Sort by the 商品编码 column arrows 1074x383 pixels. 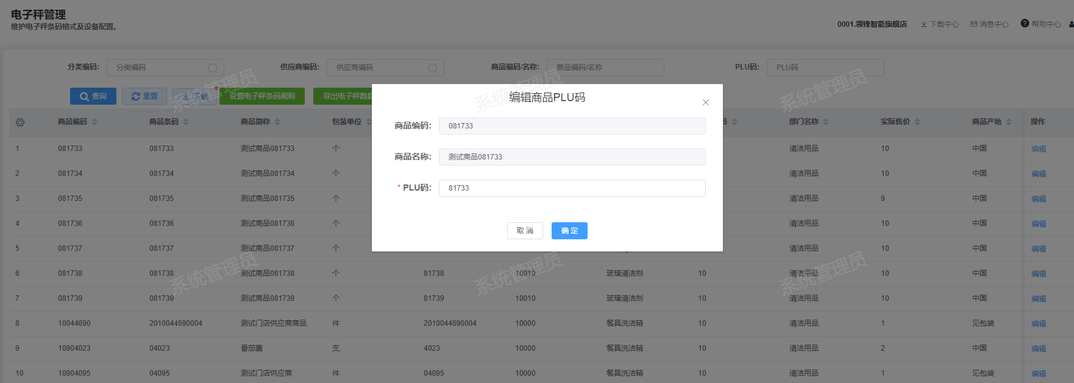pos(94,122)
